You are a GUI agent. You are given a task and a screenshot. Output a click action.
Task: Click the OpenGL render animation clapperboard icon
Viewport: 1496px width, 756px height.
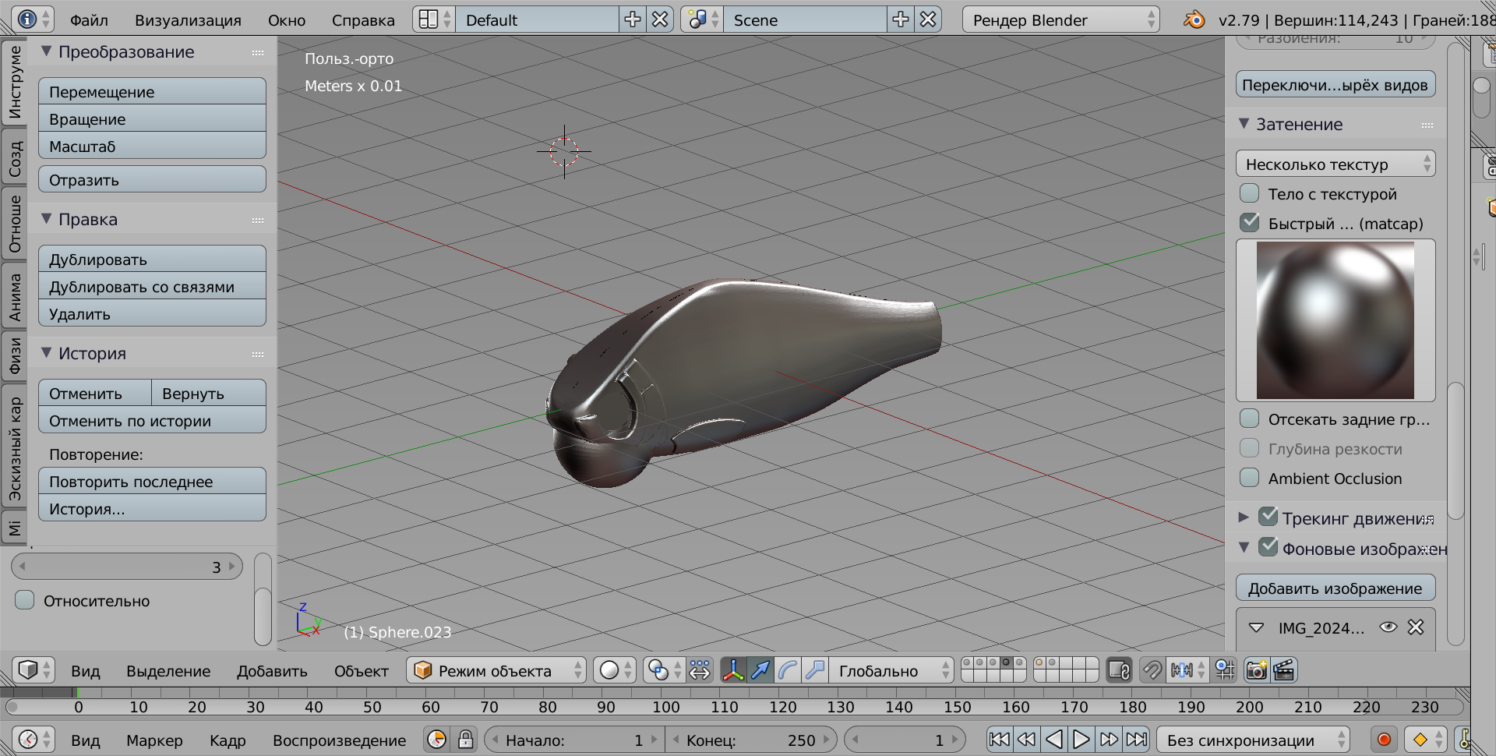1284,670
